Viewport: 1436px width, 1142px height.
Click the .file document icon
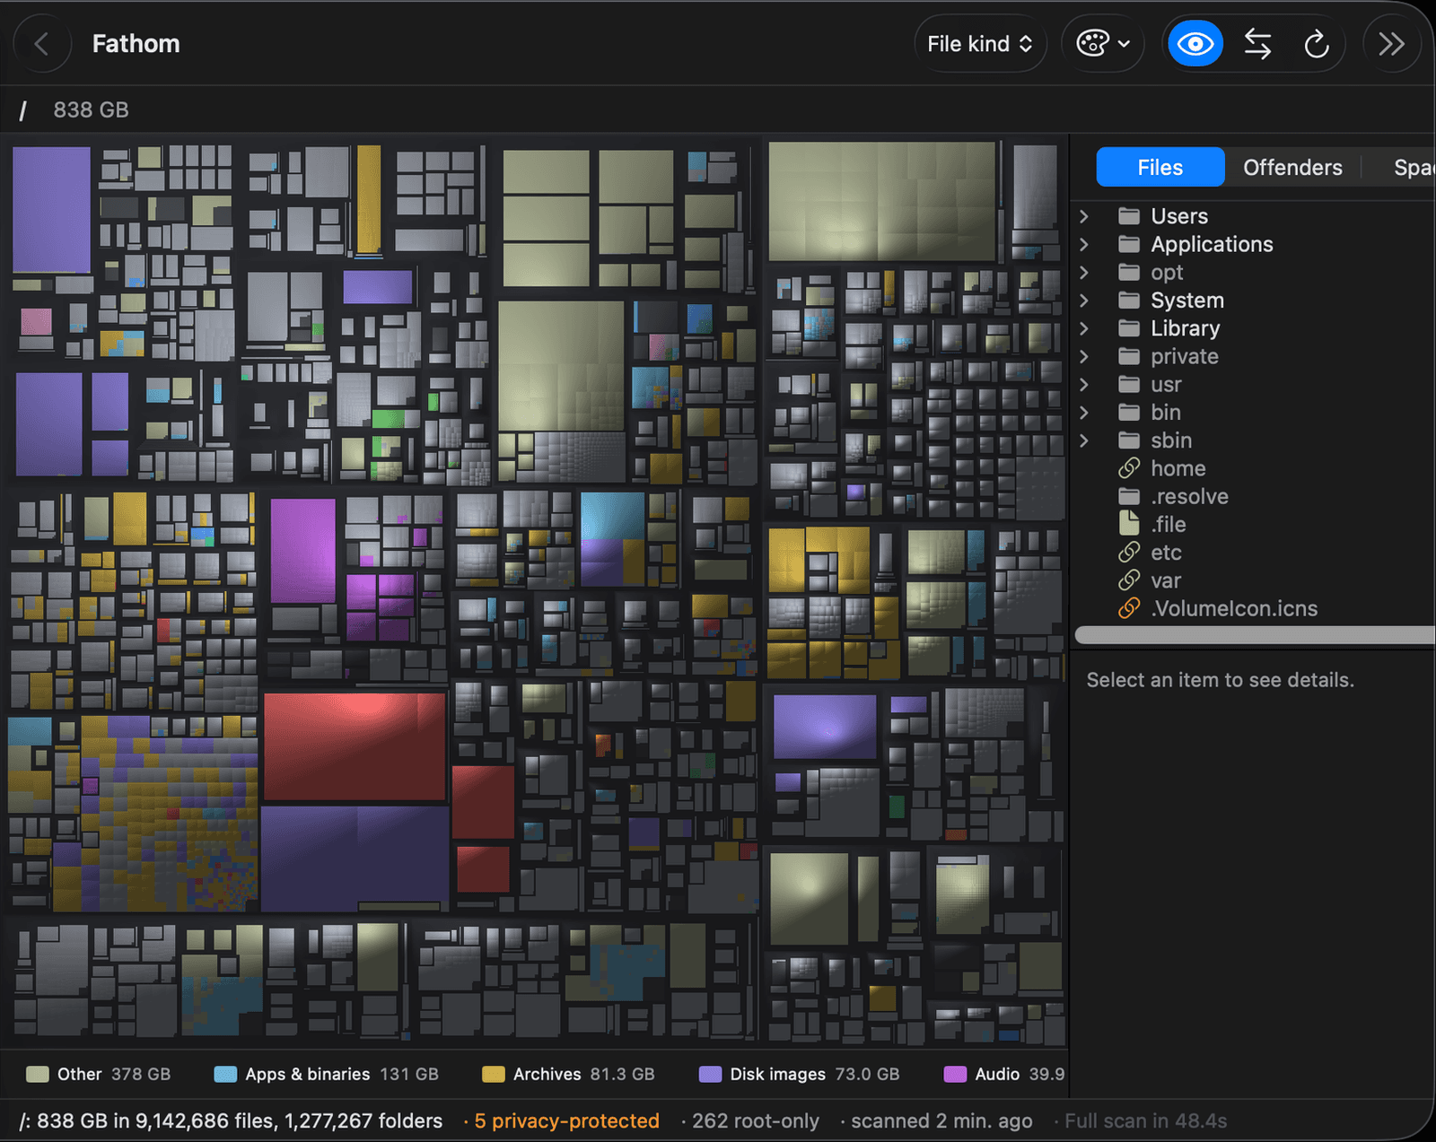(1129, 524)
